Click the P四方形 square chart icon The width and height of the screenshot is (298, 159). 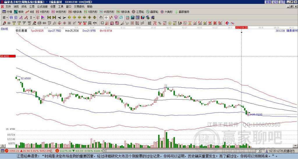pos(45,12)
